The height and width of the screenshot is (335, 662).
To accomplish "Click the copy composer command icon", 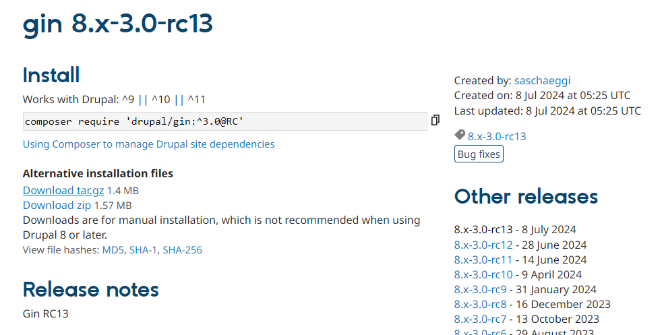I will 435,121.
